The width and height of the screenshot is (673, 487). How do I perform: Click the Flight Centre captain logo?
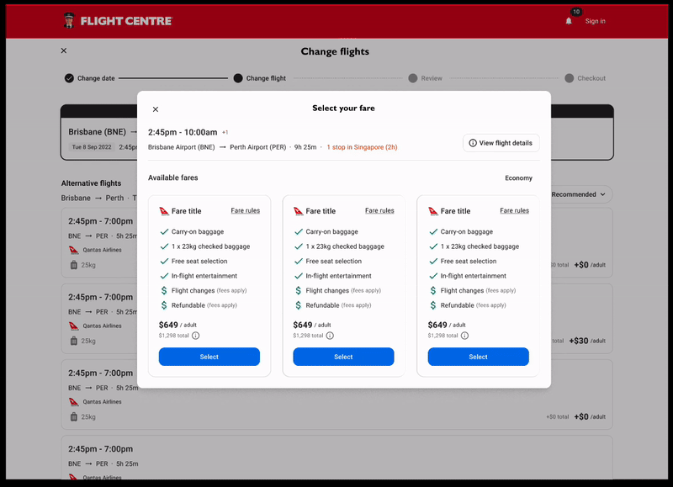(69, 20)
